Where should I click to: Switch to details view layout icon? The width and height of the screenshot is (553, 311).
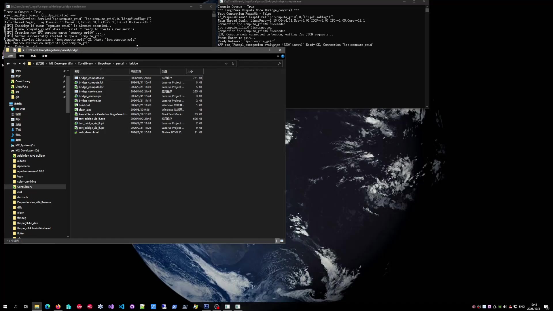tap(276, 241)
